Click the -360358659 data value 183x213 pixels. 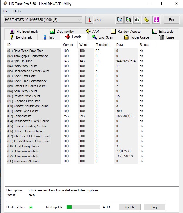coord(124,156)
